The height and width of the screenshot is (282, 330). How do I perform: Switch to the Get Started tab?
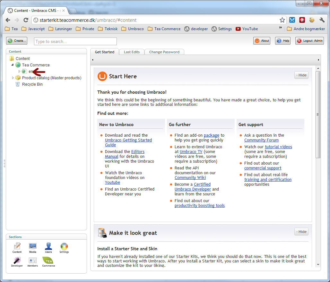pos(105,52)
